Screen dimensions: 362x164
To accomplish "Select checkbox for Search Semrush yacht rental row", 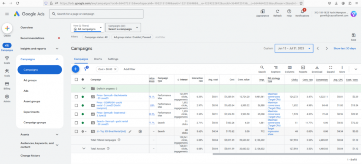I will [76, 122].
